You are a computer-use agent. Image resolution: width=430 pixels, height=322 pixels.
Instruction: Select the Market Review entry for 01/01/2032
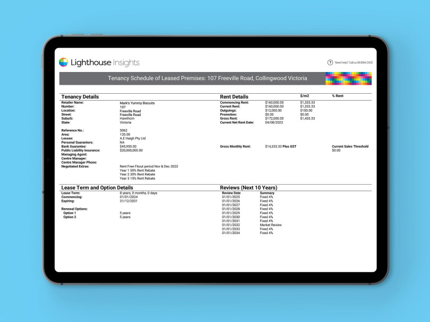point(271,225)
